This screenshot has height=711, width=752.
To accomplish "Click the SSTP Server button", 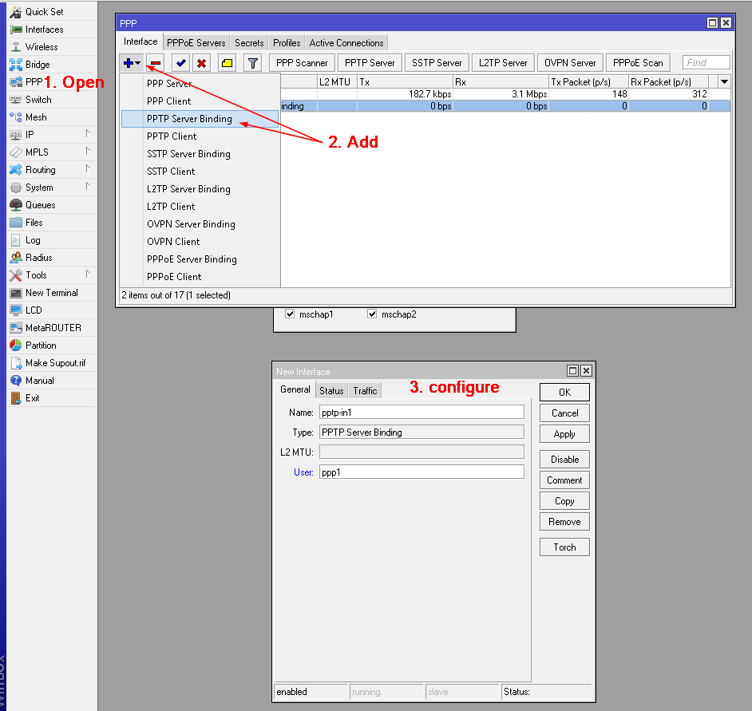I will click(x=437, y=63).
